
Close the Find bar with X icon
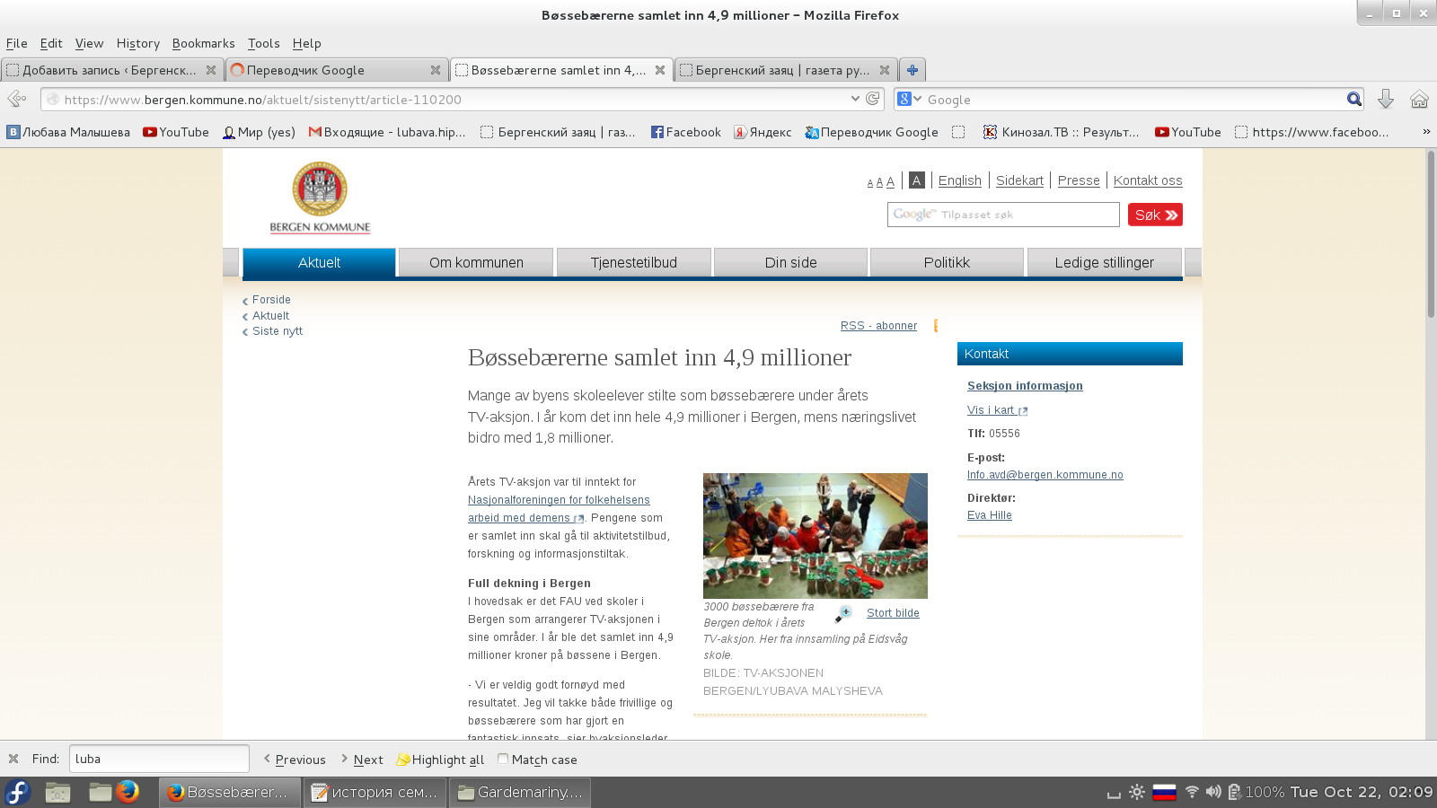click(13, 759)
